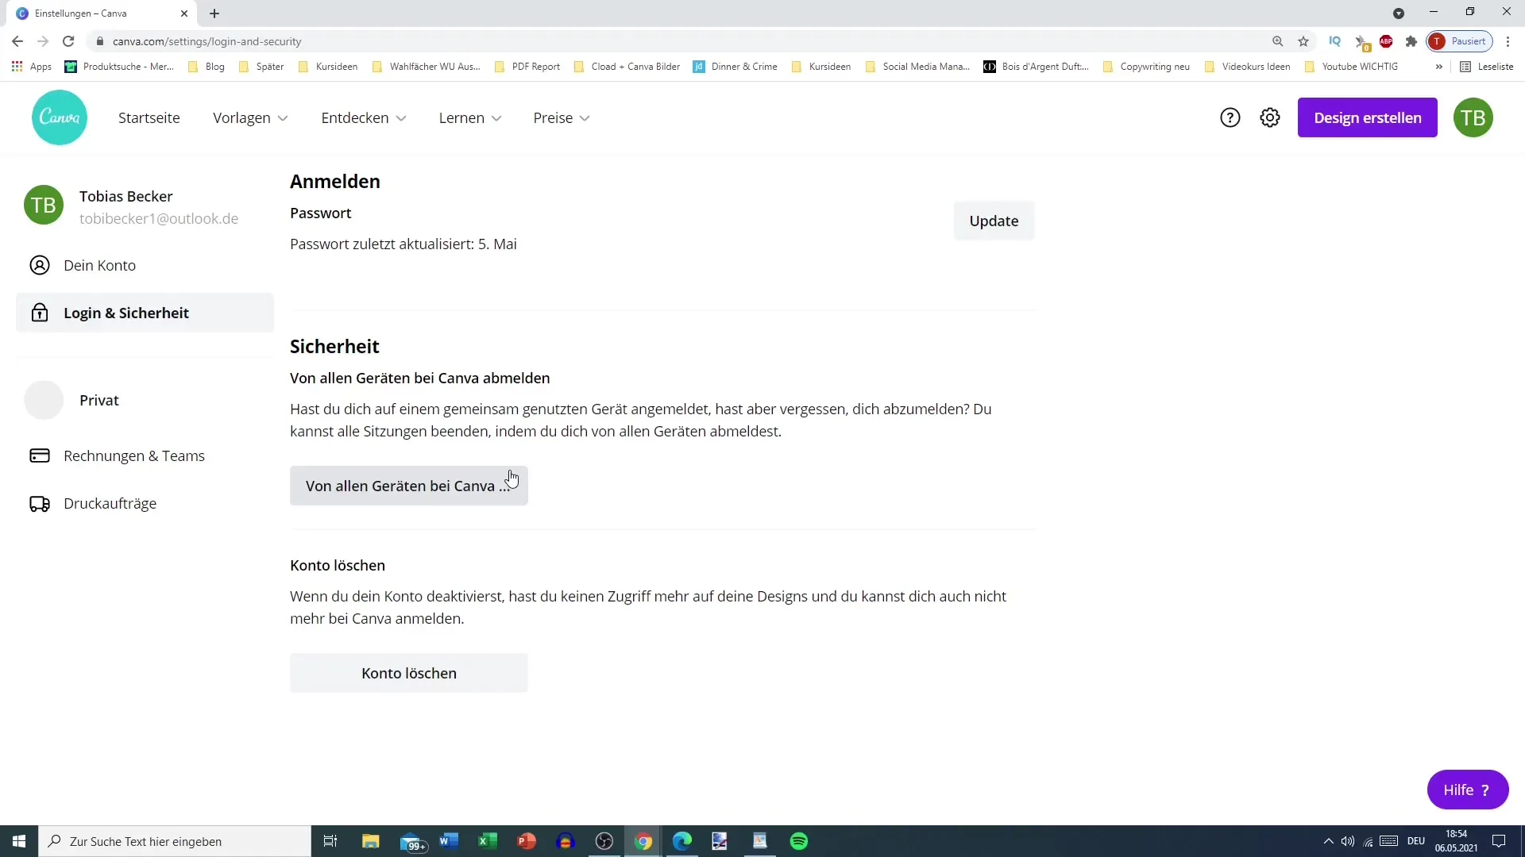Image resolution: width=1525 pixels, height=857 pixels.
Task: Open the volume speaker tray icon
Action: 1348,841
